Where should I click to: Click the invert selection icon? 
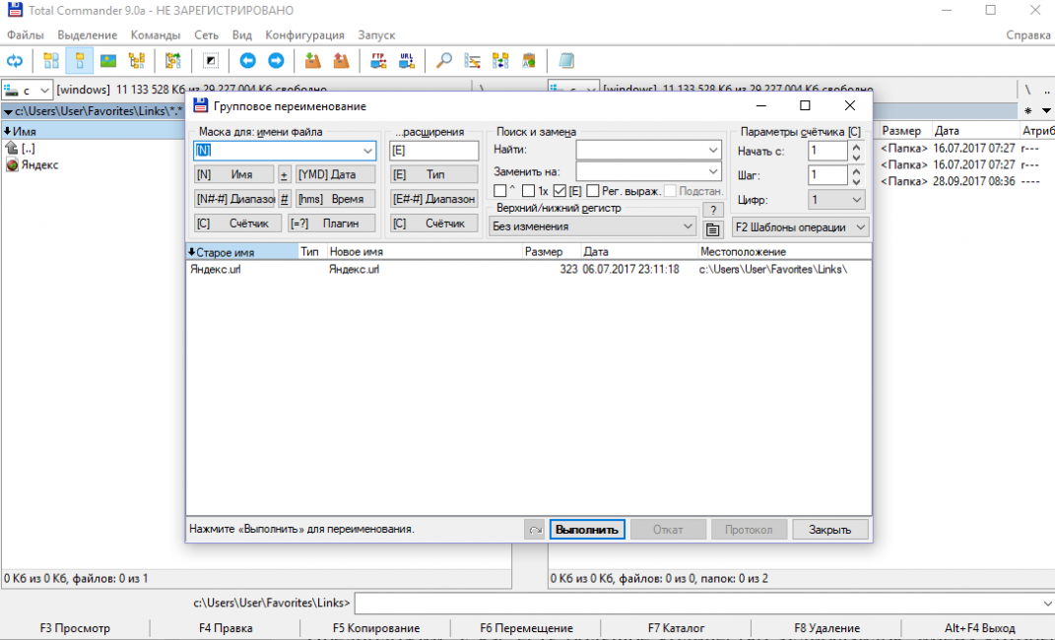(211, 61)
